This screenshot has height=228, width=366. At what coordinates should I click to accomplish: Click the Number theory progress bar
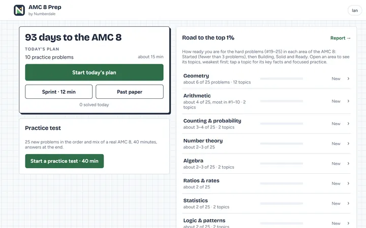click(282, 143)
